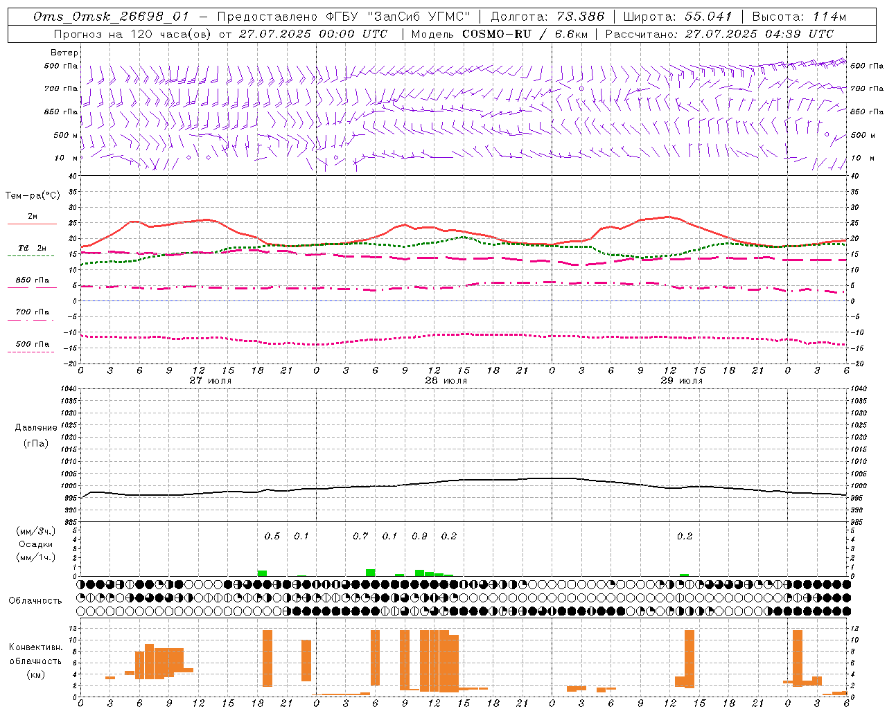
Task: Click the 'Давление' pressure panel label
Action: (36, 428)
